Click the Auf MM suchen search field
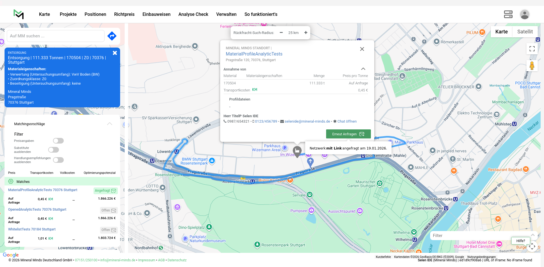 coord(56,36)
